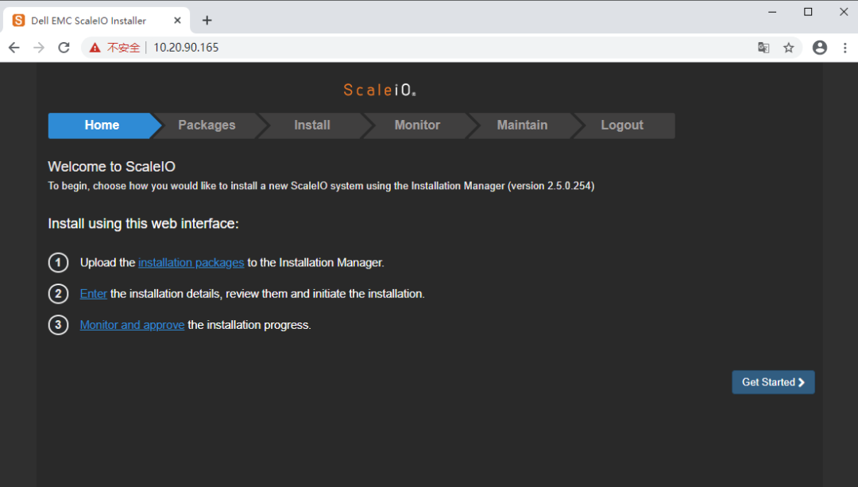Click the Enter installation details link
This screenshot has height=487, width=858.
(x=93, y=294)
